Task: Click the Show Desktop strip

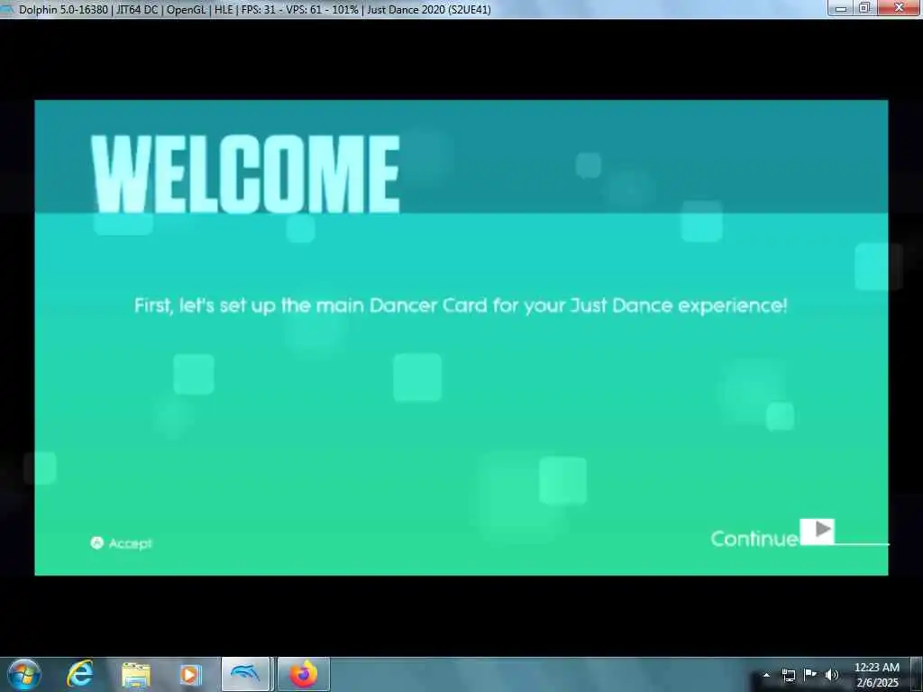Action: click(917, 674)
